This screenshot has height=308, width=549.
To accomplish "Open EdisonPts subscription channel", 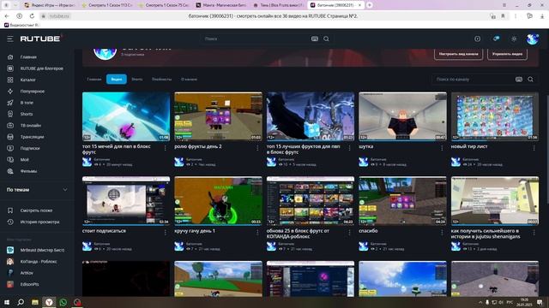I will [x=29, y=284].
